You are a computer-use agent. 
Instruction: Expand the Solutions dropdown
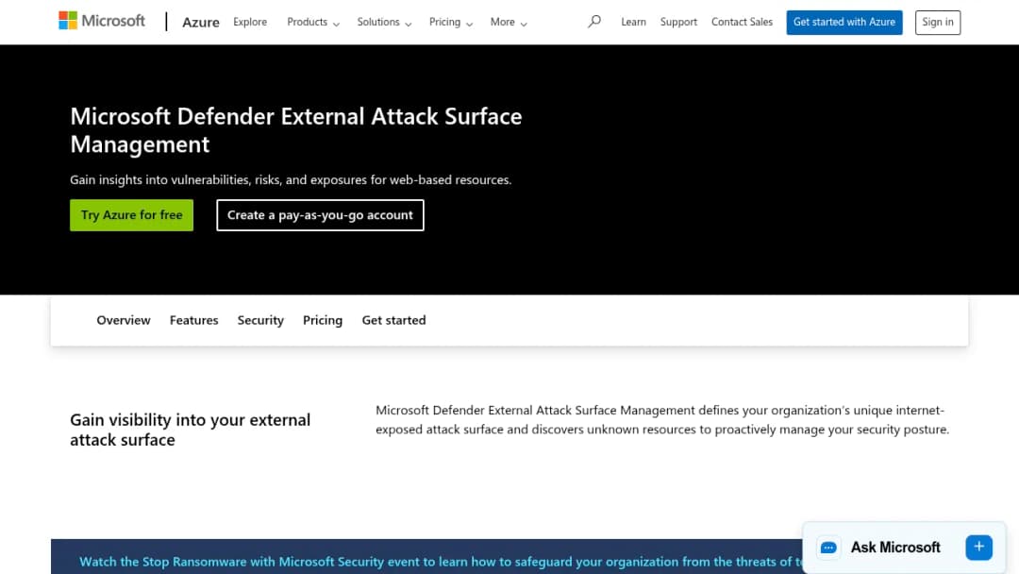384,22
